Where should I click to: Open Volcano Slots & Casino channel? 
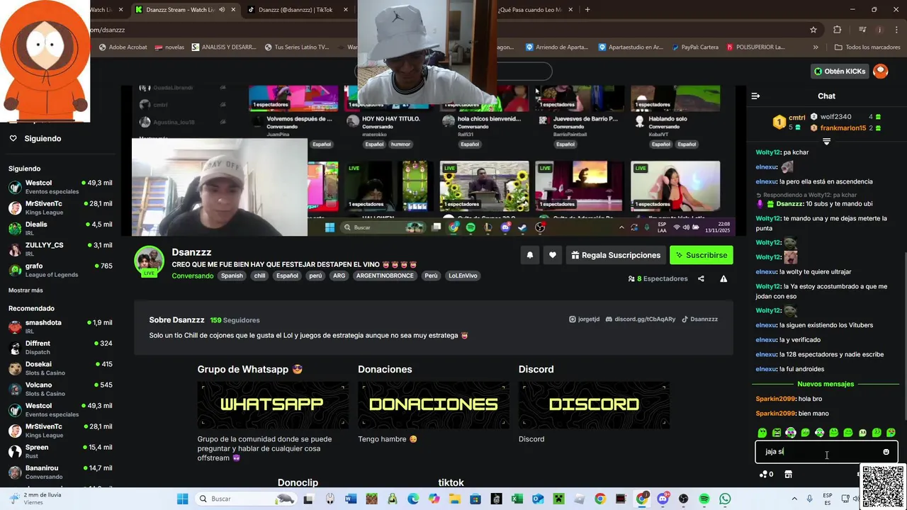(x=60, y=389)
